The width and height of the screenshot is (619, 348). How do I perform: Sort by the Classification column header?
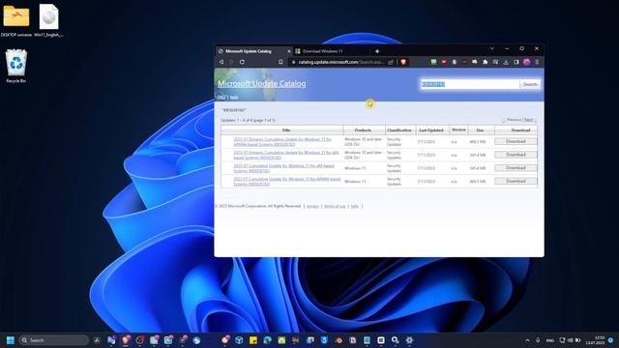coord(399,130)
